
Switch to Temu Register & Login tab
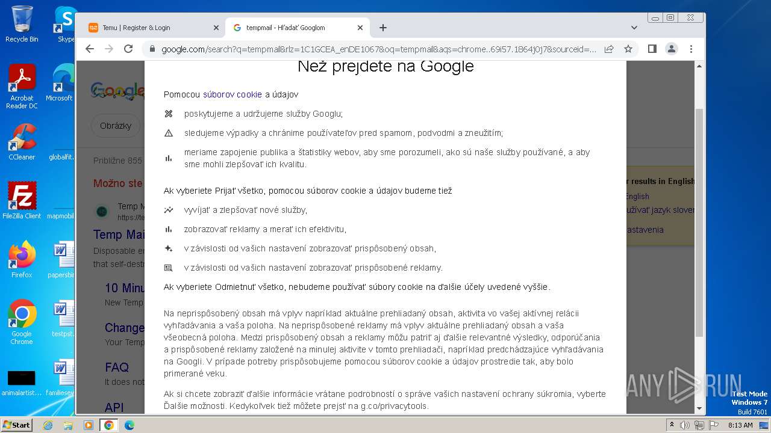[x=153, y=28]
